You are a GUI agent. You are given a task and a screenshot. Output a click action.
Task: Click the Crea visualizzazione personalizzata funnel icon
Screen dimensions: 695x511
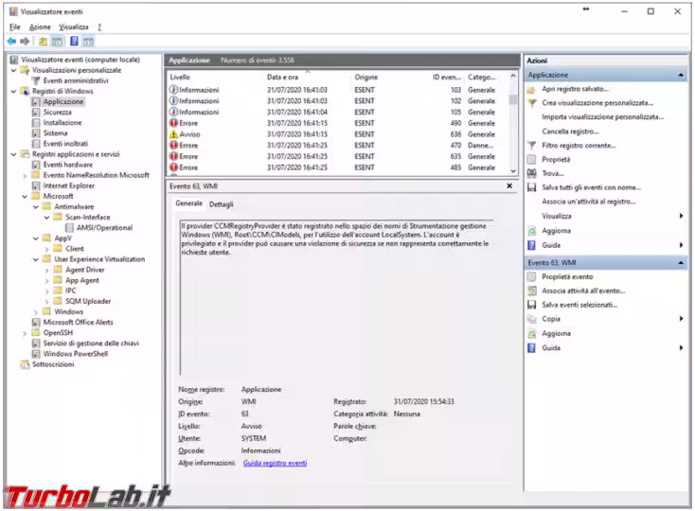[532, 103]
